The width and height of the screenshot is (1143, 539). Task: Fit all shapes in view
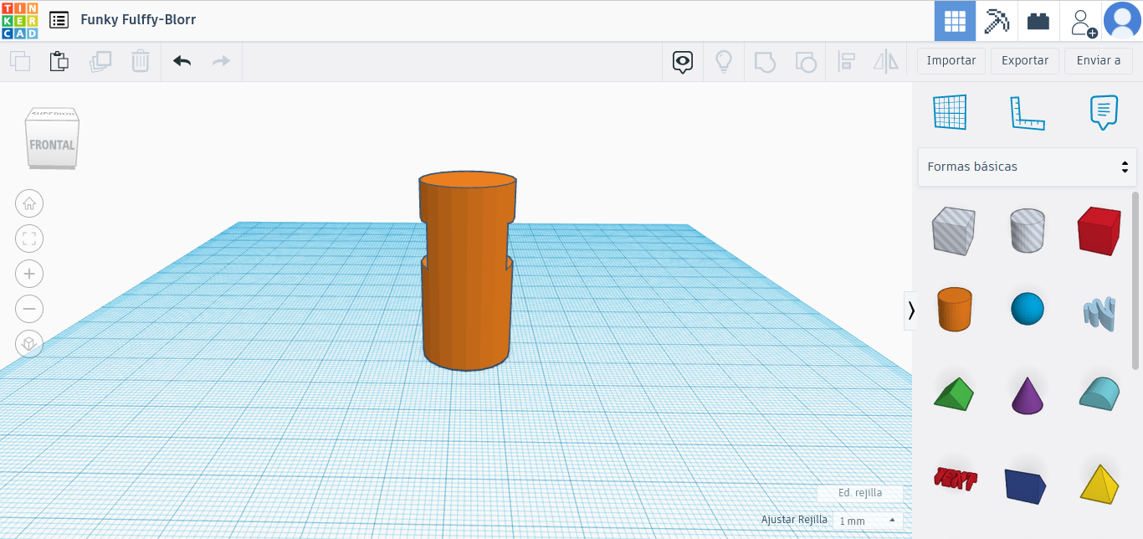[x=29, y=239]
